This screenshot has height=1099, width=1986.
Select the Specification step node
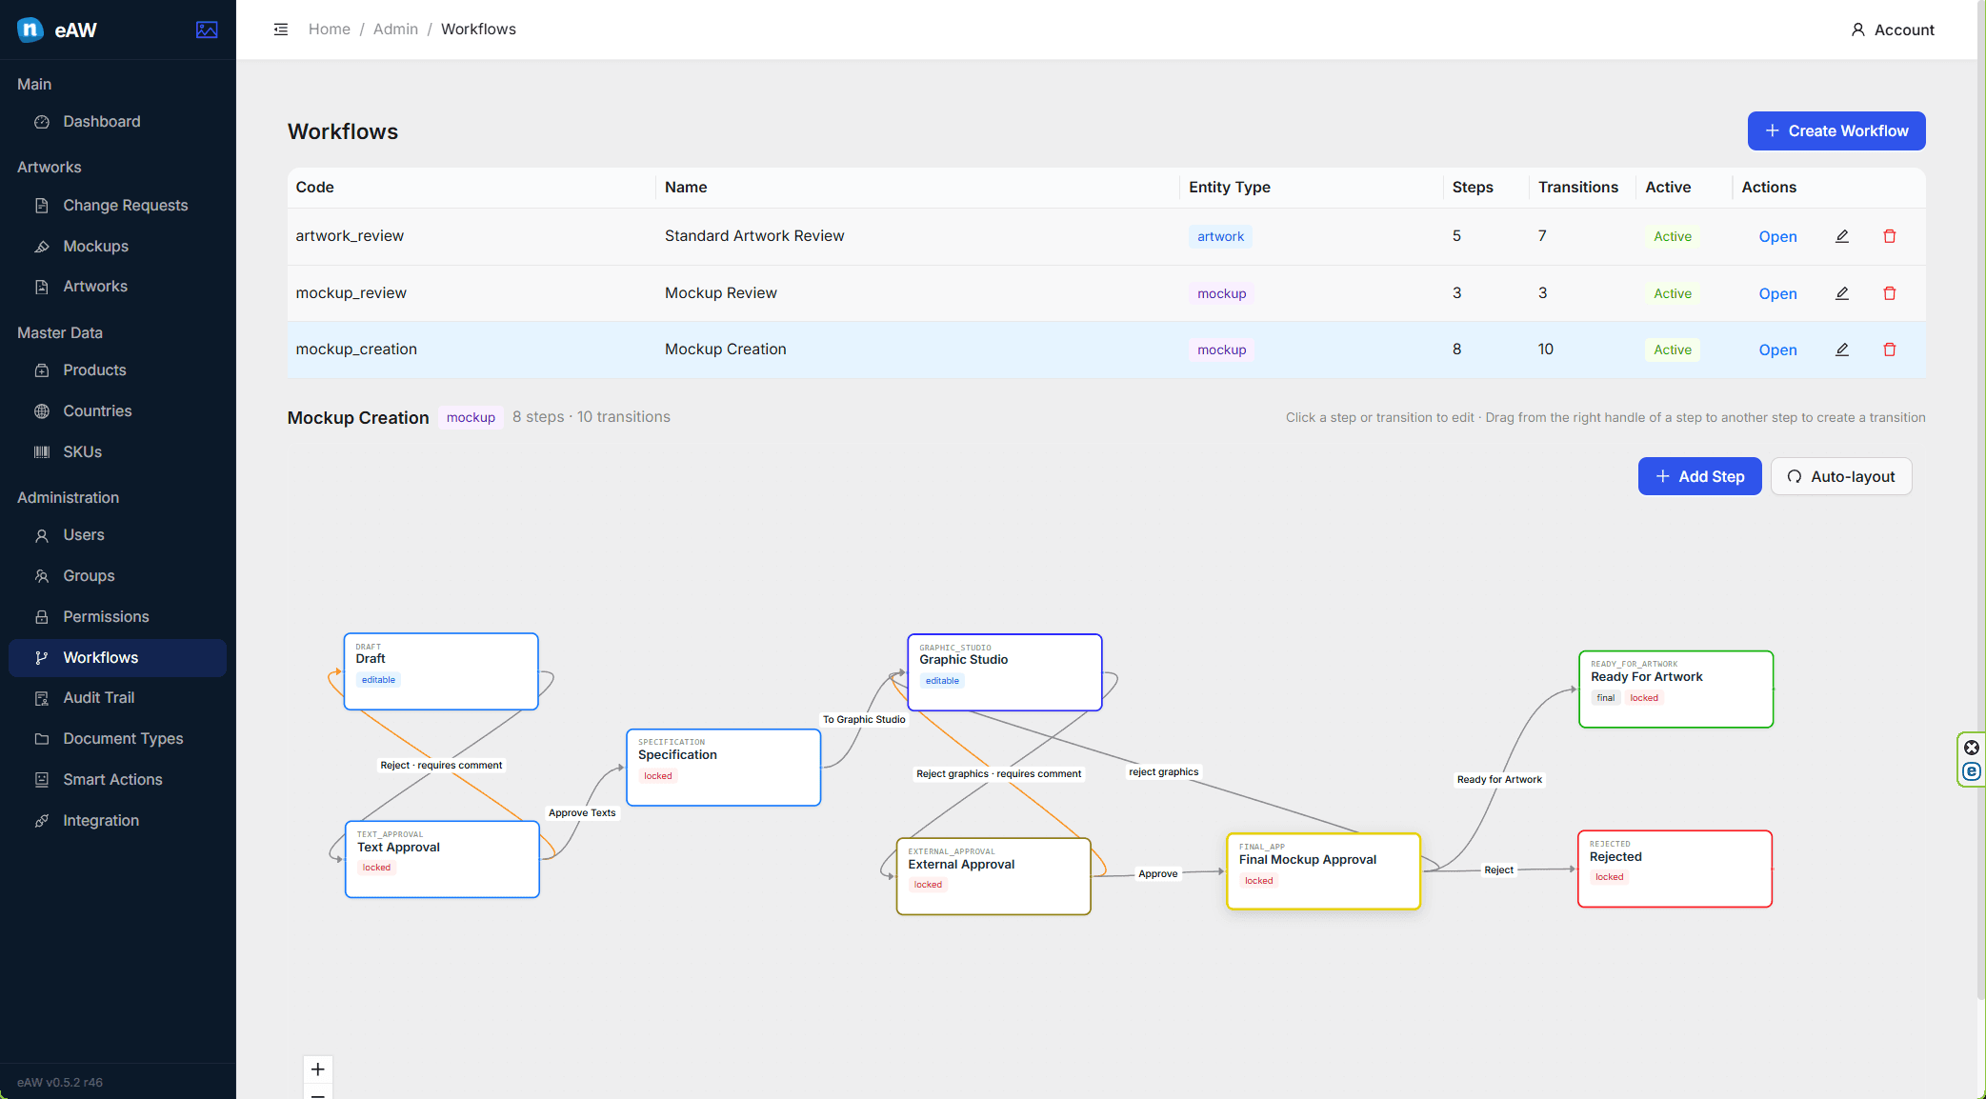pos(724,768)
